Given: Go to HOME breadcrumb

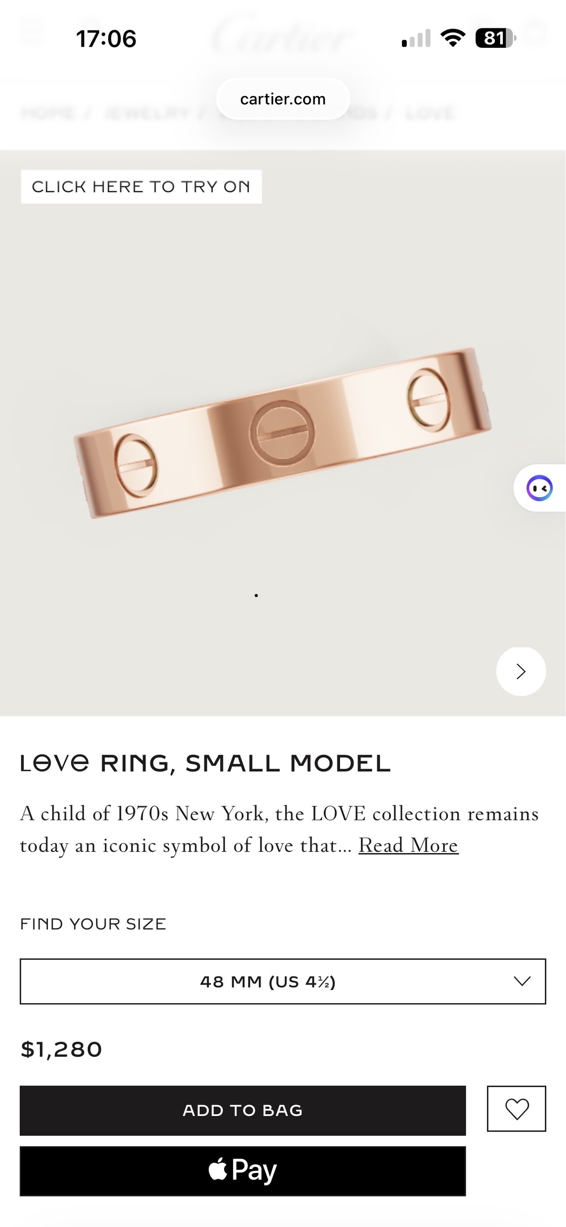Looking at the screenshot, I should point(48,113).
